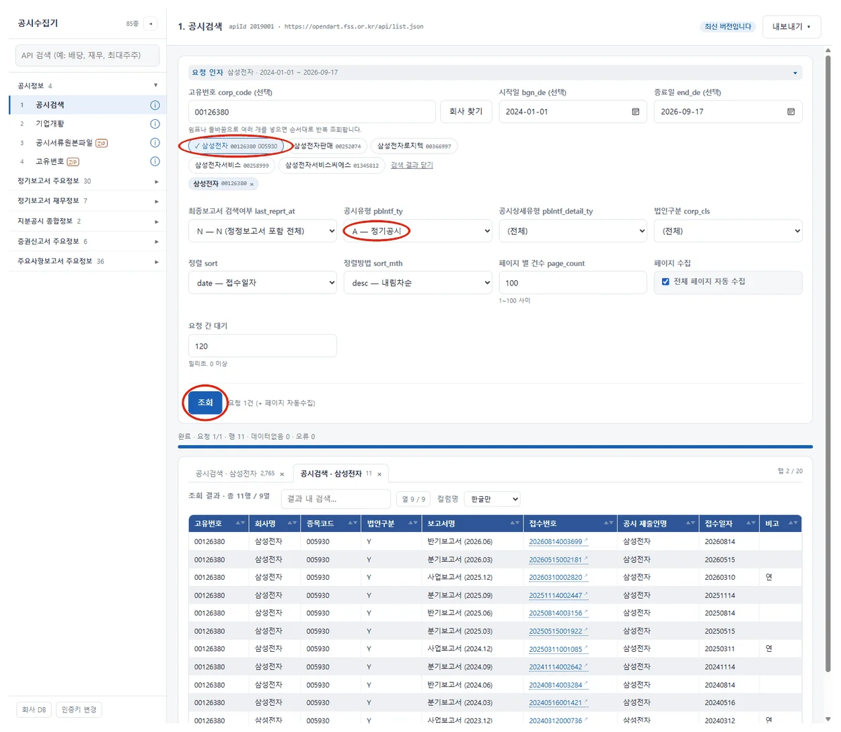841x732 pixels.
Task: Click info icon next to 고유번호 ZIP
Action: coord(155,162)
